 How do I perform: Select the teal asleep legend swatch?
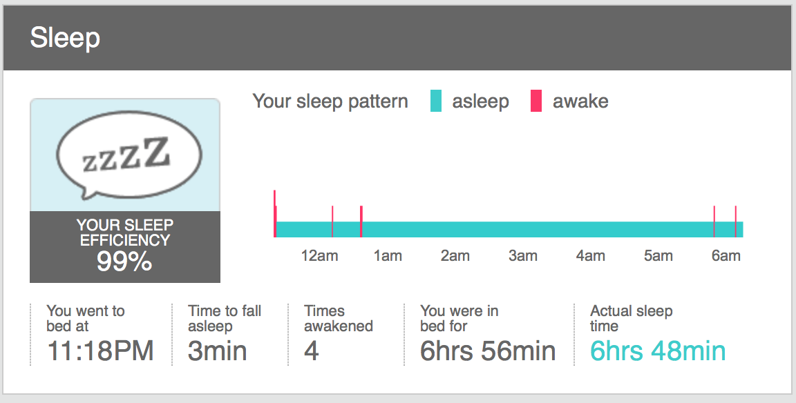pos(435,101)
